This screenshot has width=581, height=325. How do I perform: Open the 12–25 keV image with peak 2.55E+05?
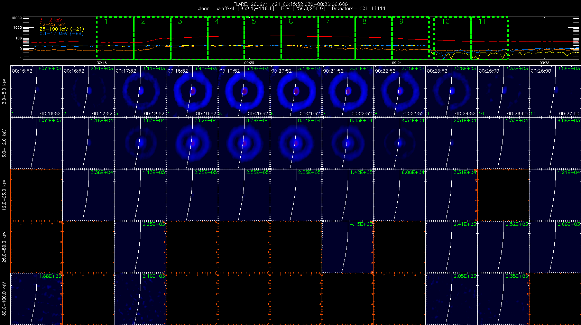coord(244,195)
